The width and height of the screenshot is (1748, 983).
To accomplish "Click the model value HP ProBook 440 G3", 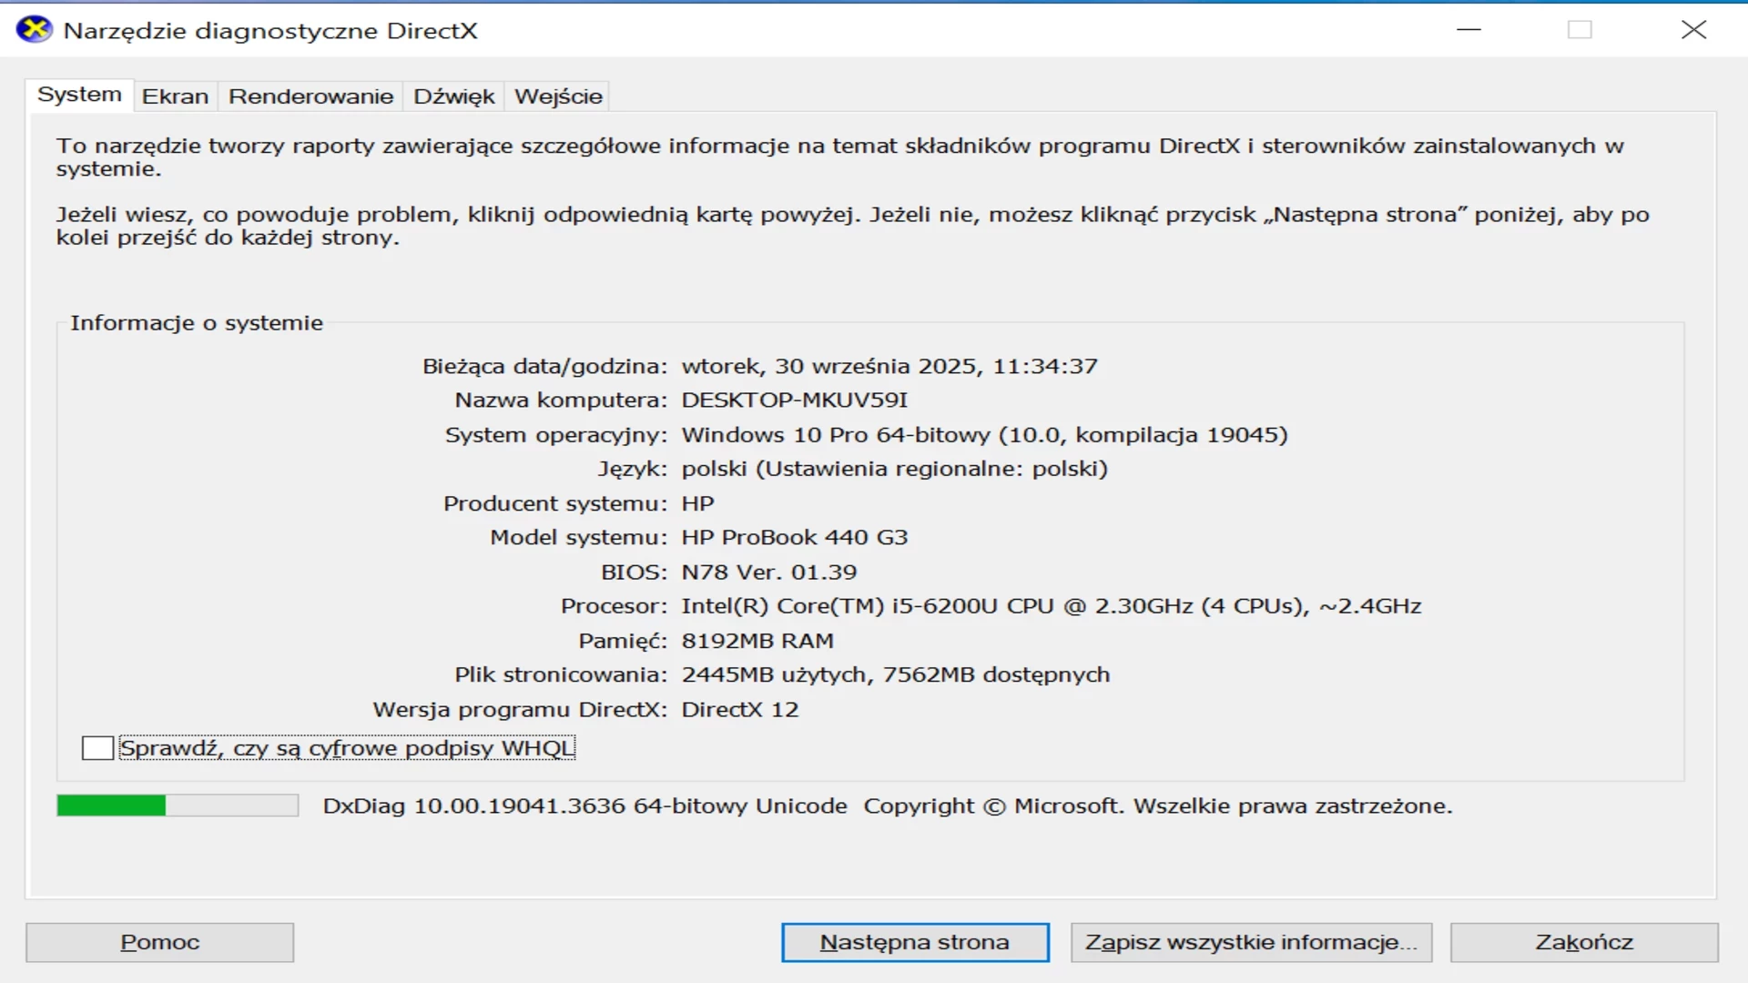I will (x=795, y=538).
